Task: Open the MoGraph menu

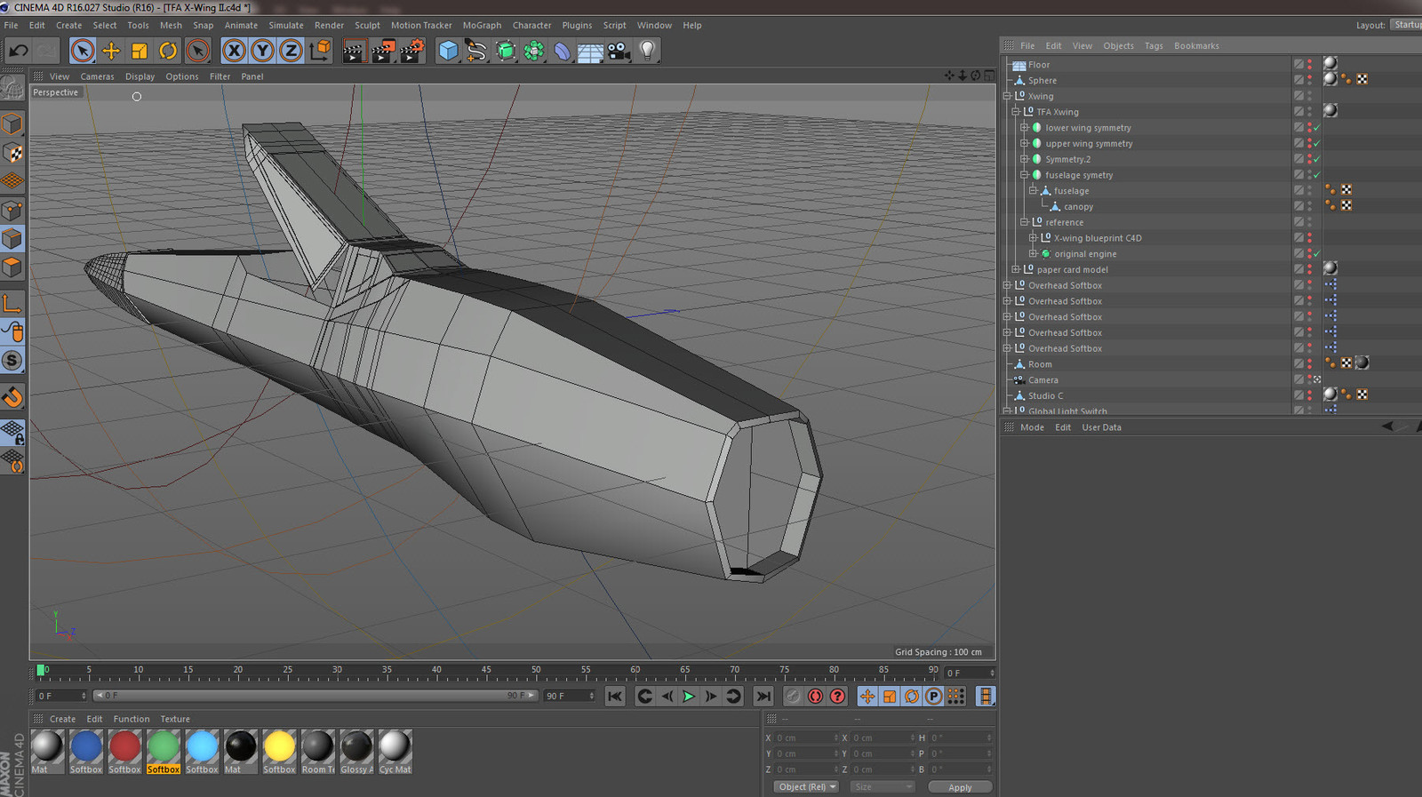Action: point(482,25)
